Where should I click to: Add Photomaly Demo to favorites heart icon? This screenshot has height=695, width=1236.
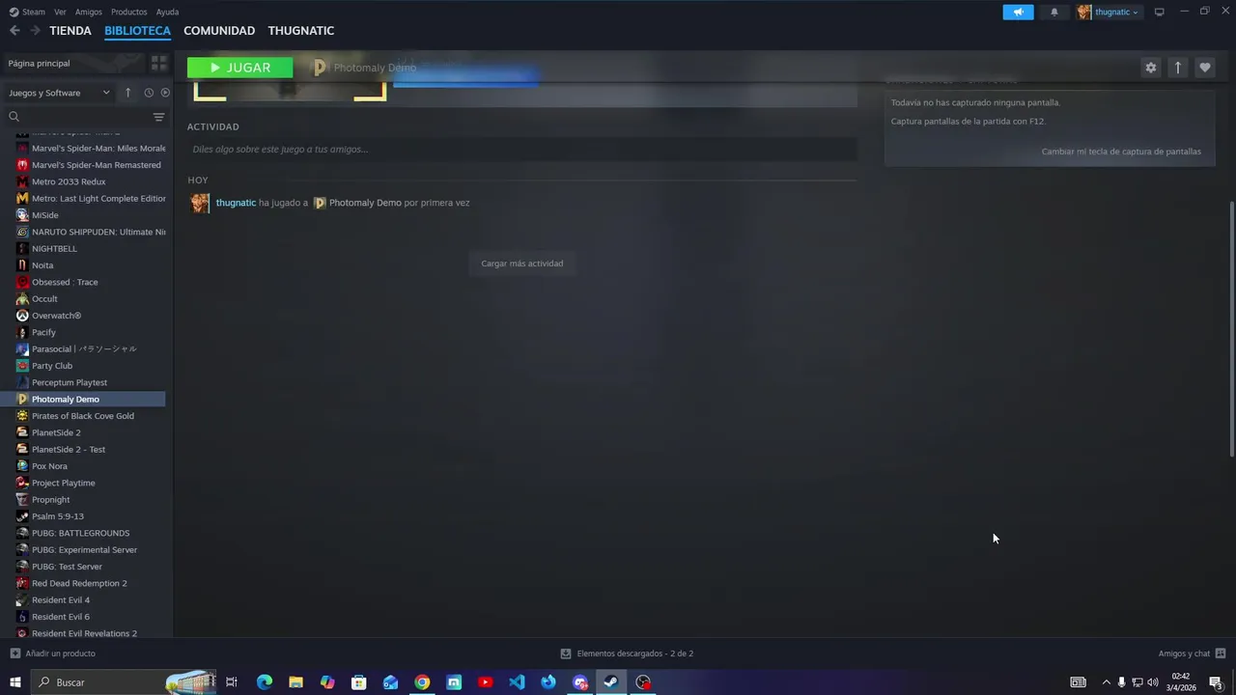tap(1204, 68)
